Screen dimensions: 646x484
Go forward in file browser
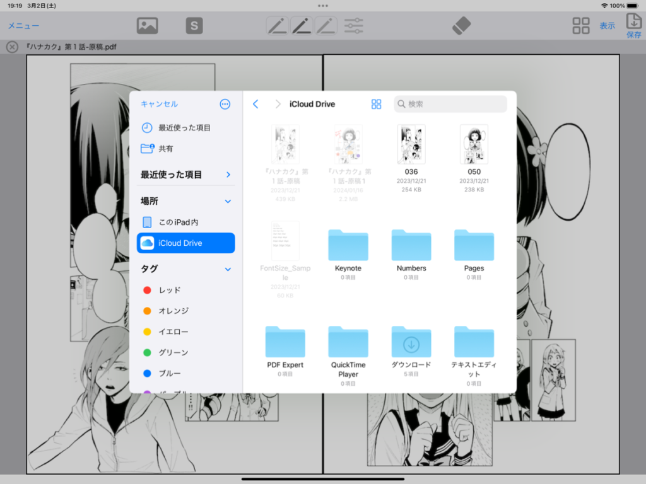point(278,104)
